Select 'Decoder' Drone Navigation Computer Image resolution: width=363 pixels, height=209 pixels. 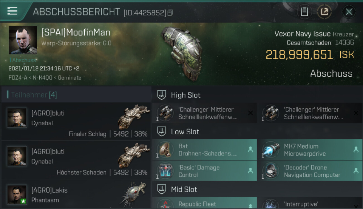(310, 171)
